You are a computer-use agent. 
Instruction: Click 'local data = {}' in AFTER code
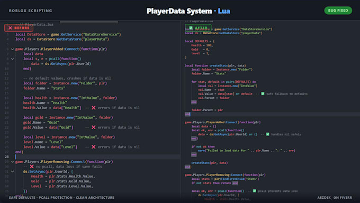pyautogui.click(x=204, y=126)
